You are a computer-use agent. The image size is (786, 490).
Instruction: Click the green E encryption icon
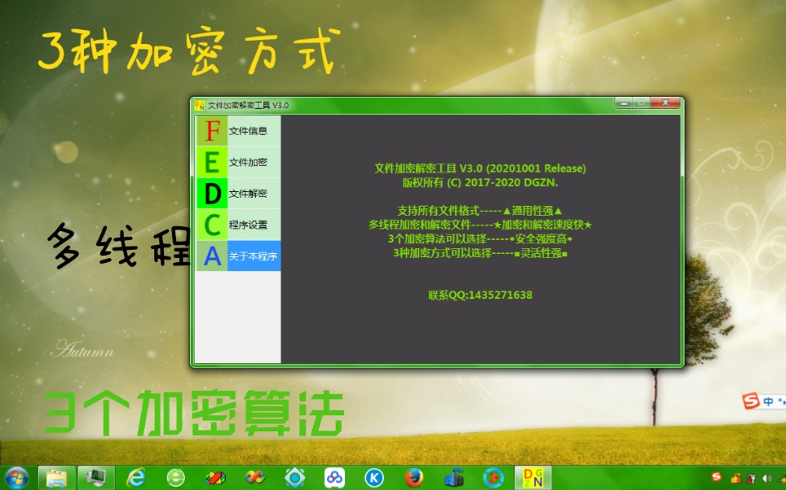(x=212, y=162)
